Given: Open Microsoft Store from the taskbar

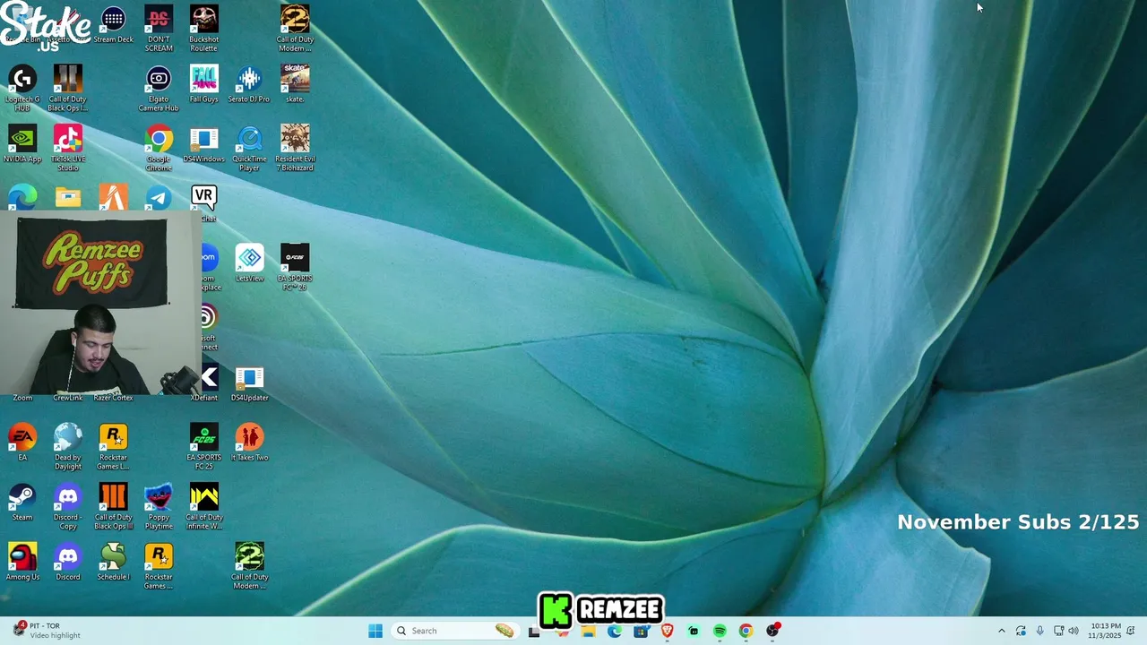Looking at the screenshot, I should pyautogui.click(x=641, y=631).
